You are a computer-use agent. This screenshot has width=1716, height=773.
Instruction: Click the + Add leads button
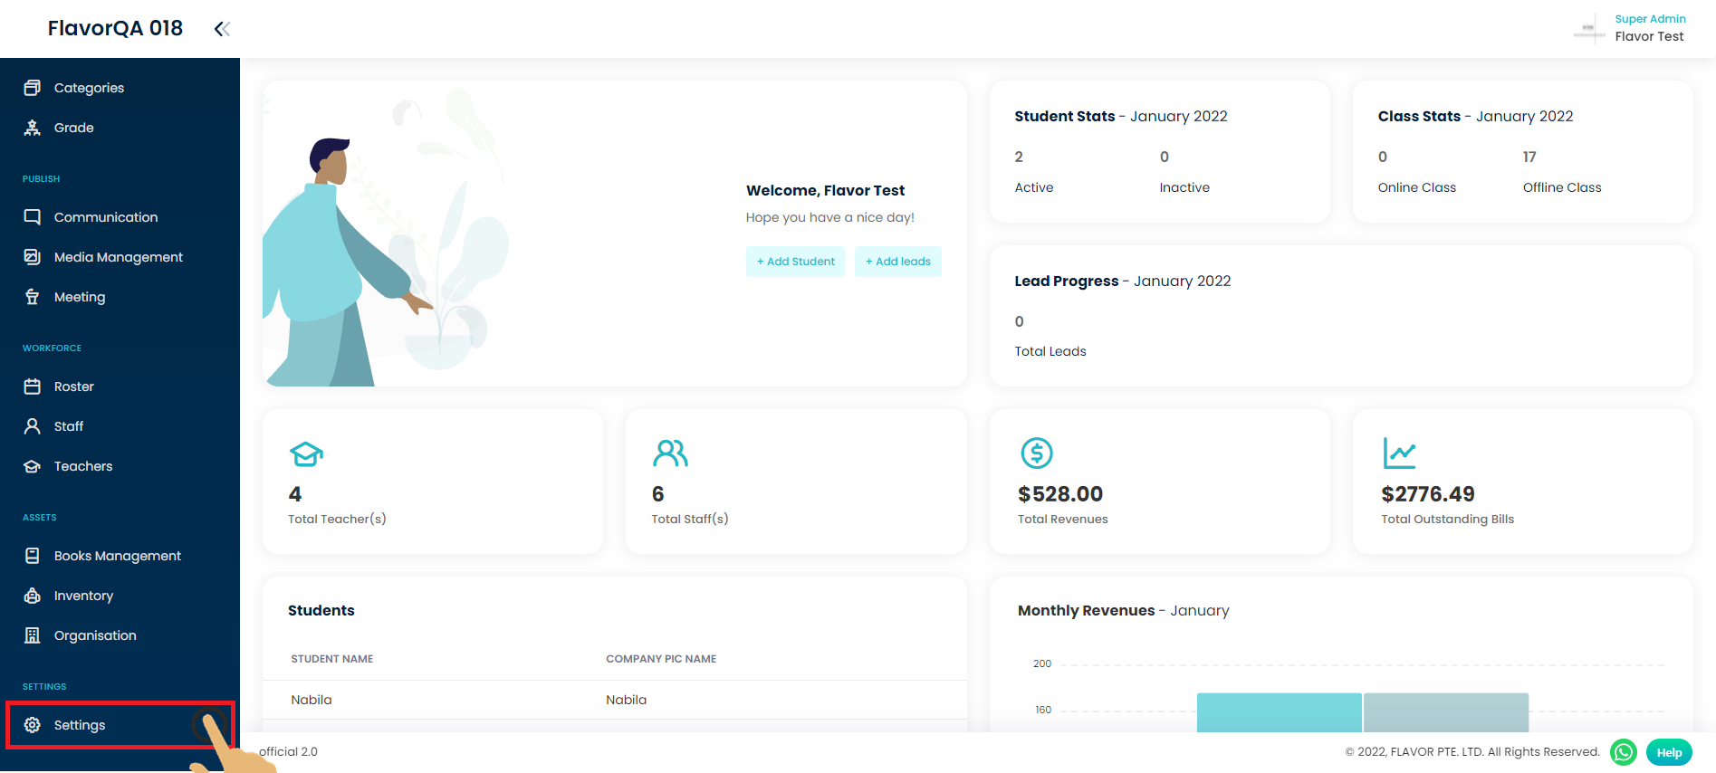point(898,262)
